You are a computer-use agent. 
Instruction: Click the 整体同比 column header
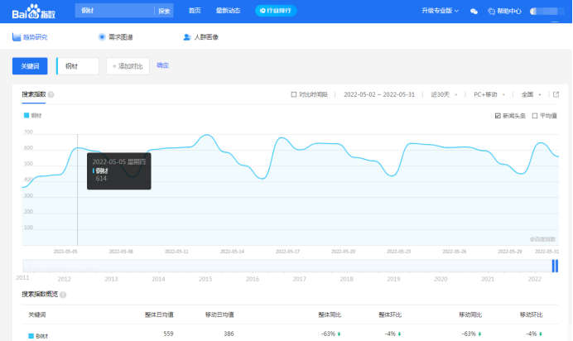(x=330, y=315)
